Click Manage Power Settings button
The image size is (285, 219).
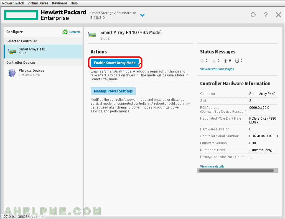coord(113,91)
